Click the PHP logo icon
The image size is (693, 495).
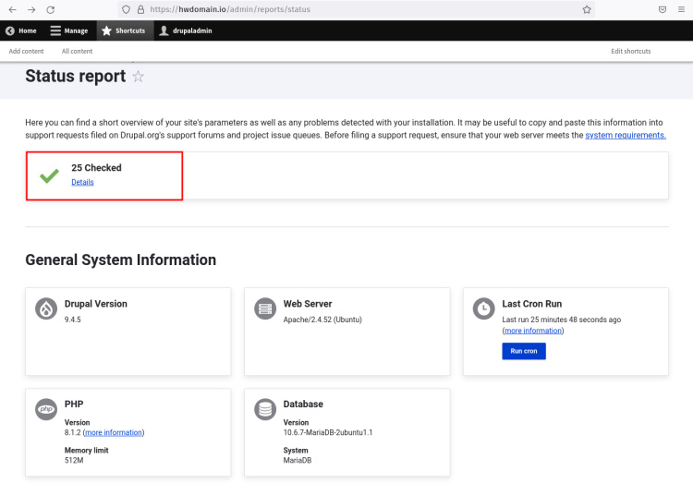[x=46, y=409]
